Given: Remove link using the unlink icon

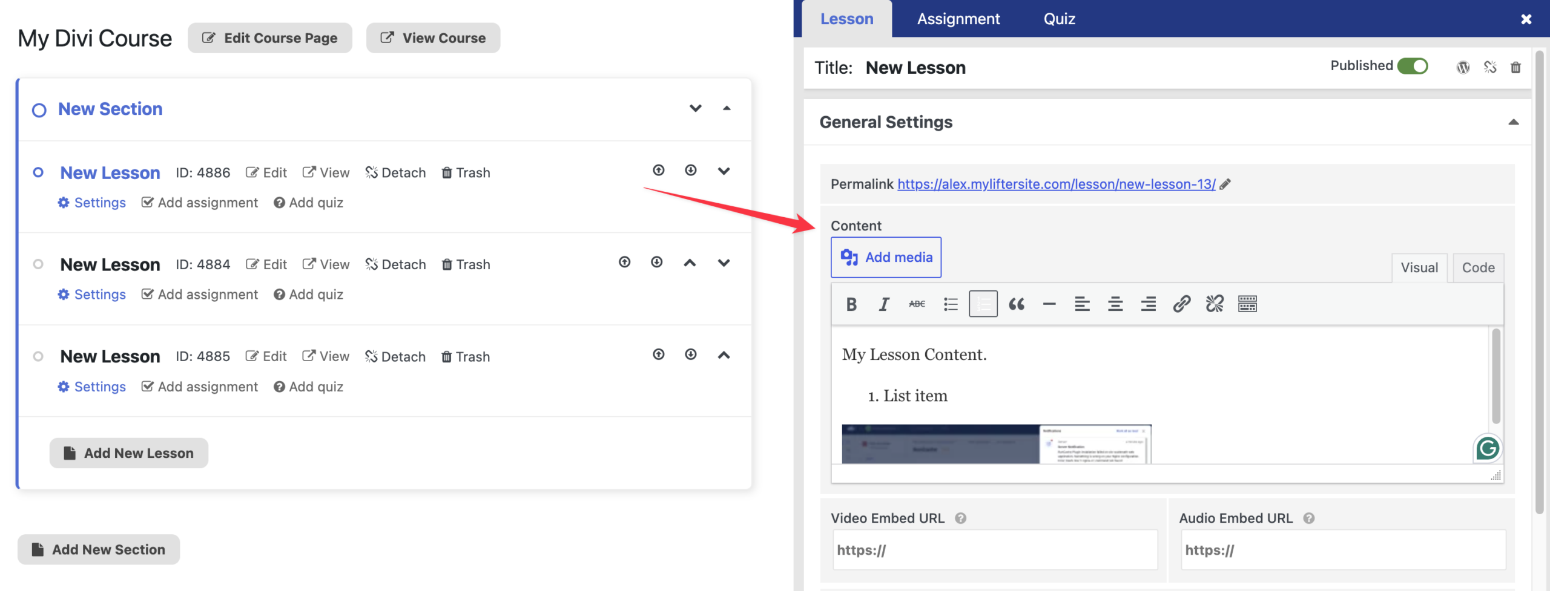Looking at the screenshot, I should (1215, 304).
